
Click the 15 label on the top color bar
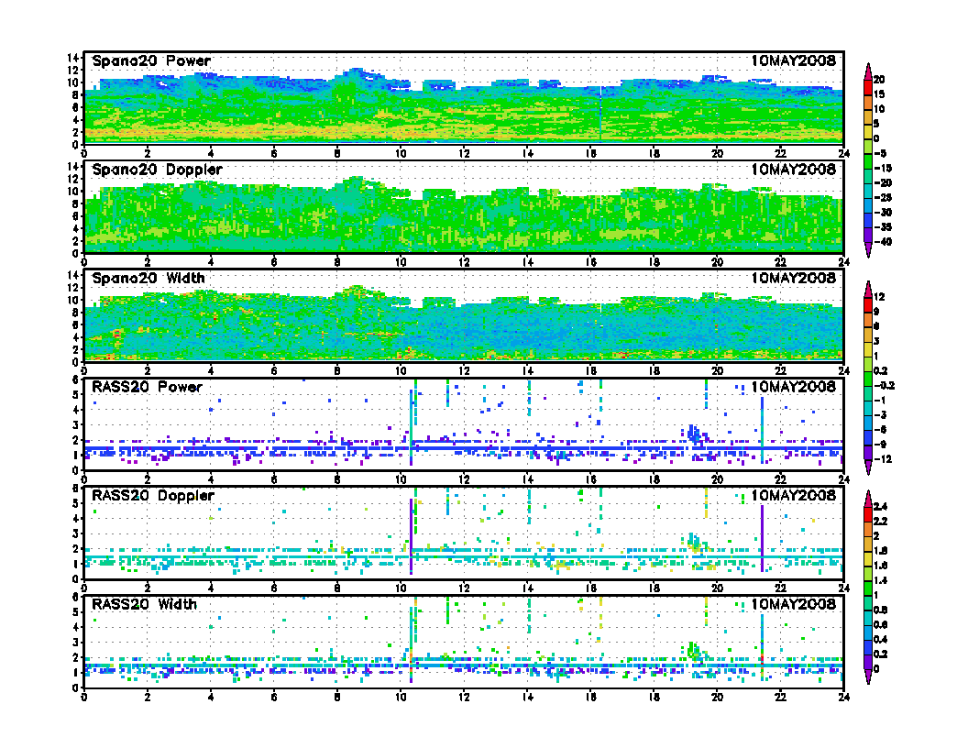pyautogui.click(x=879, y=94)
